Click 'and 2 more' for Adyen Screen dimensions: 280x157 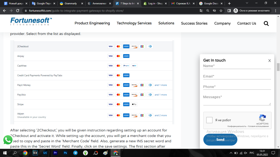(160, 115)
